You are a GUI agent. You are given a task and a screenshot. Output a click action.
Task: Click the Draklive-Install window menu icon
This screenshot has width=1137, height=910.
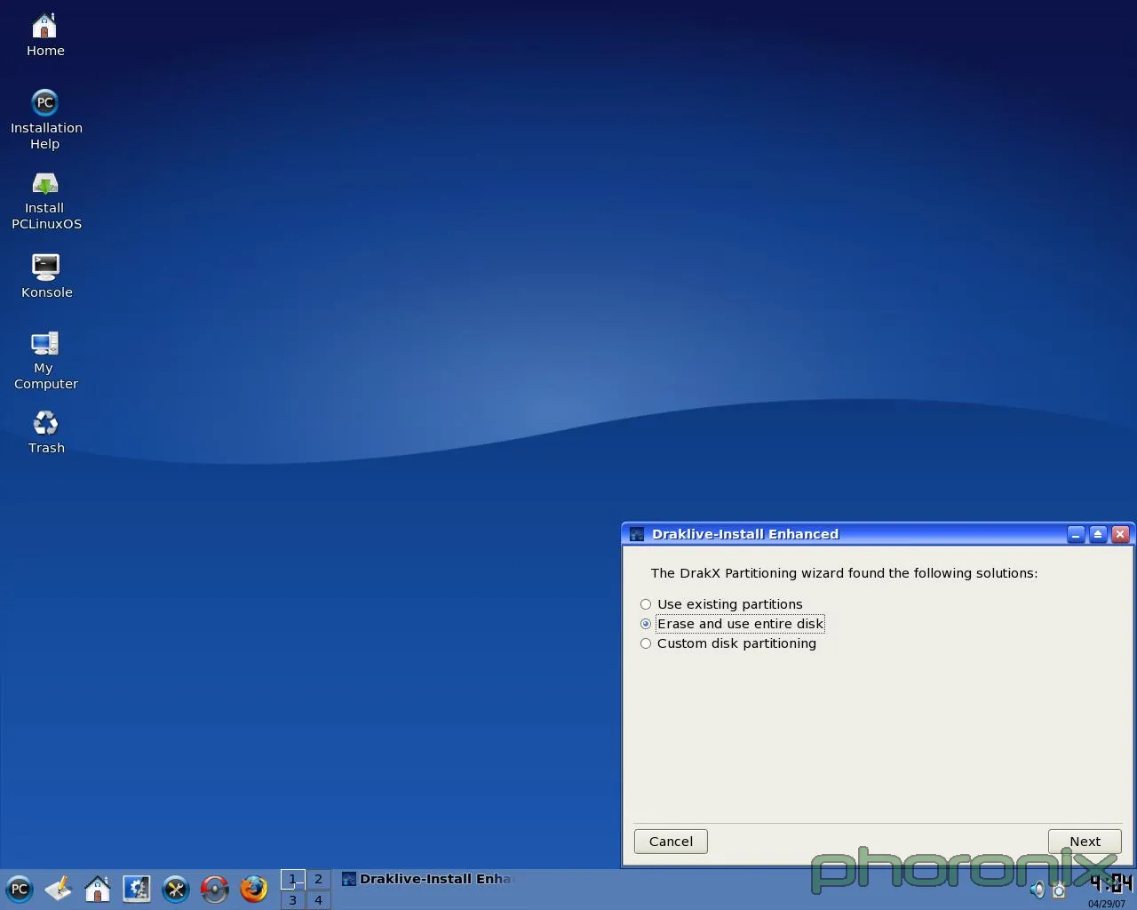tap(636, 534)
